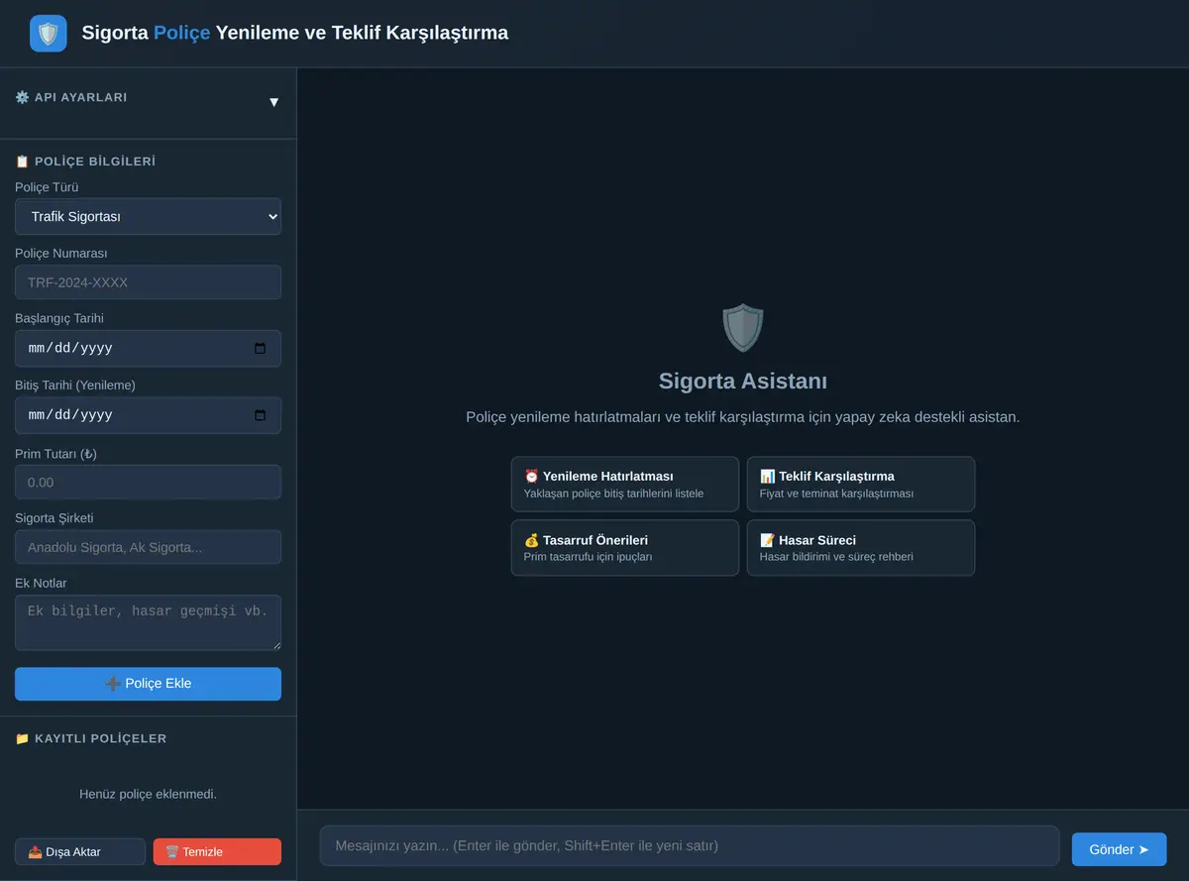This screenshot has height=881, width=1189.
Task: Click the Dışa Aktar export button
Action: pos(80,852)
